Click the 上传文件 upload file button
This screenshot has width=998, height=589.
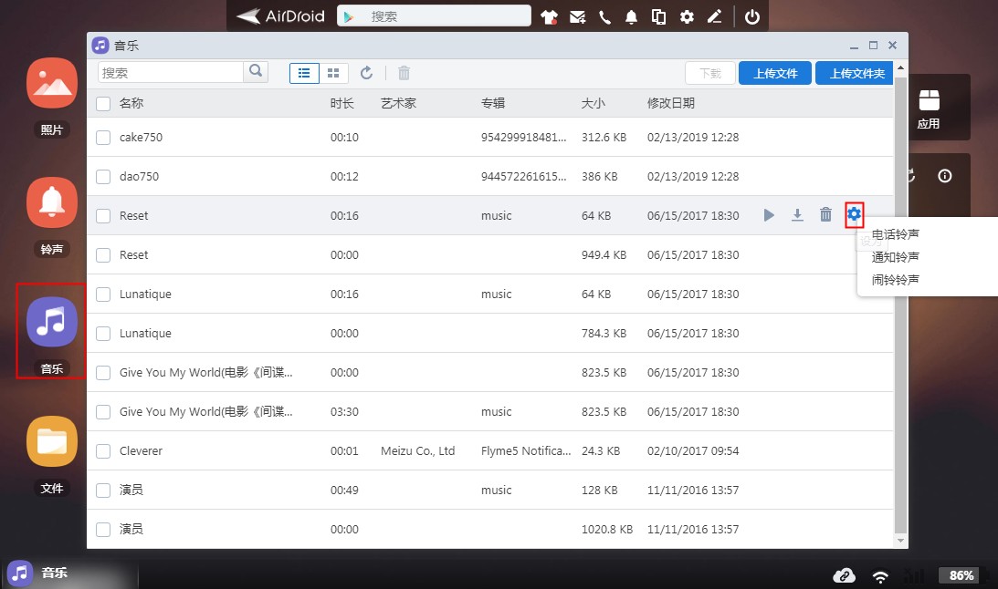(x=775, y=73)
